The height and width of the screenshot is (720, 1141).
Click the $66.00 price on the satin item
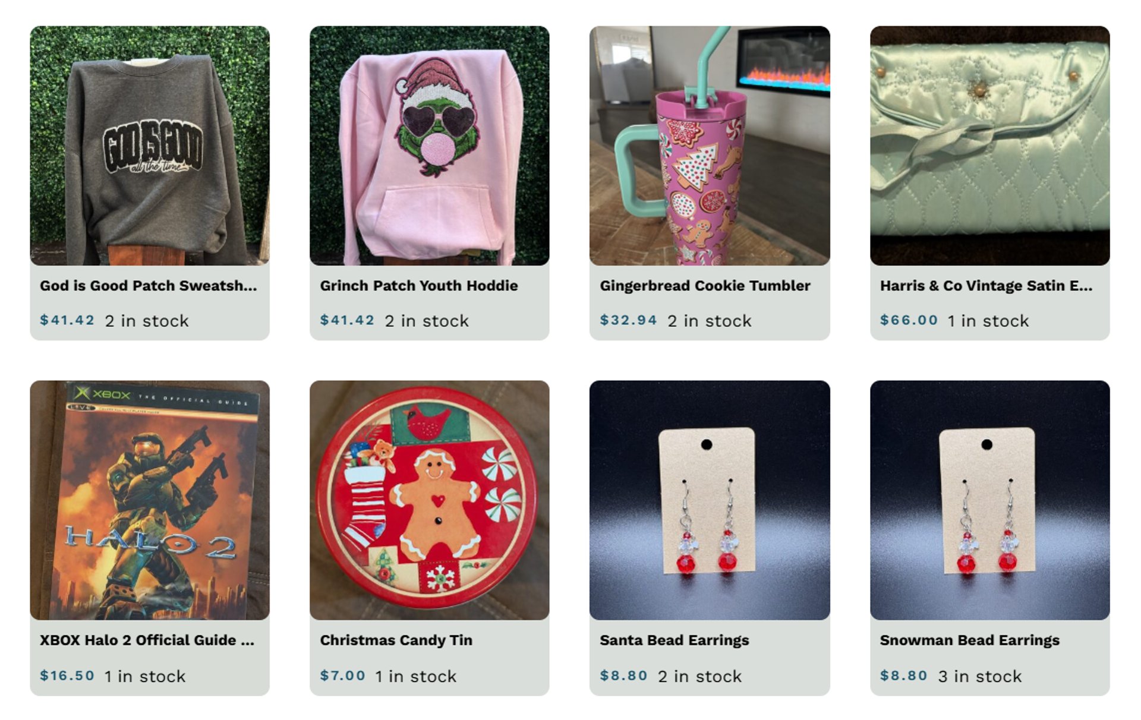tap(909, 320)
